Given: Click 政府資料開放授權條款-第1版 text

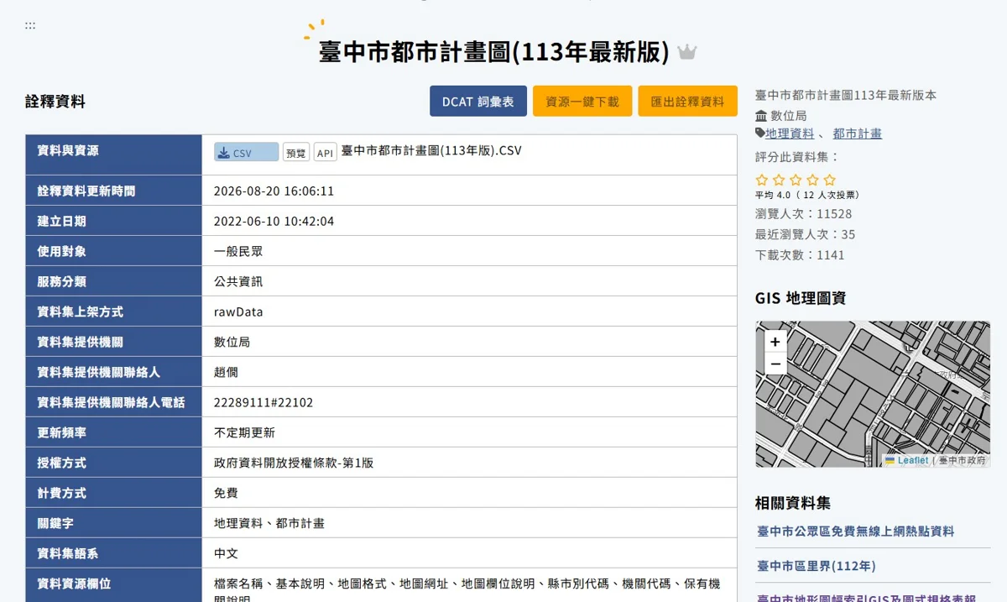Looking at the screenshot, I should pos(294,463).
